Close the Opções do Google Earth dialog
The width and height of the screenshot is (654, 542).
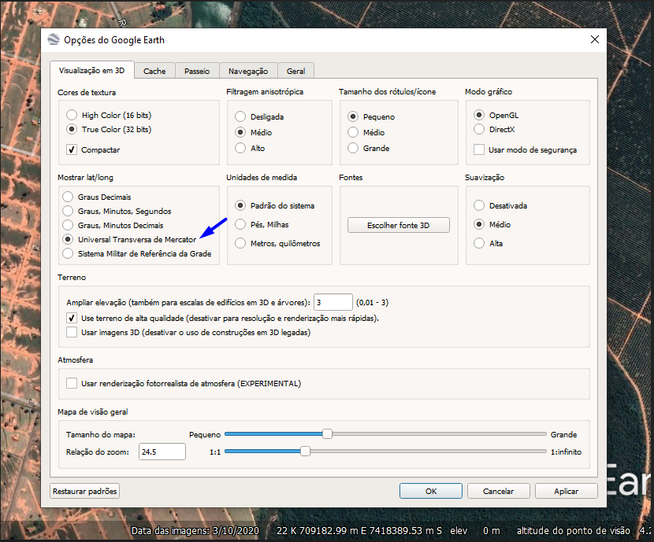coord(595,39)
